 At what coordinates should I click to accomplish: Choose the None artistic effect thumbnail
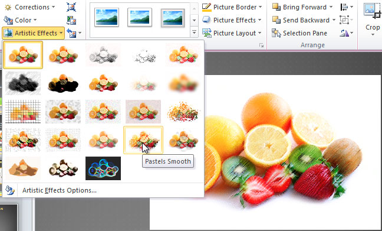[x=23, y=55]
